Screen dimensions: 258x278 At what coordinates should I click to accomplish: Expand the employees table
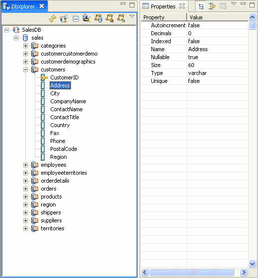(x=25, y=165)
